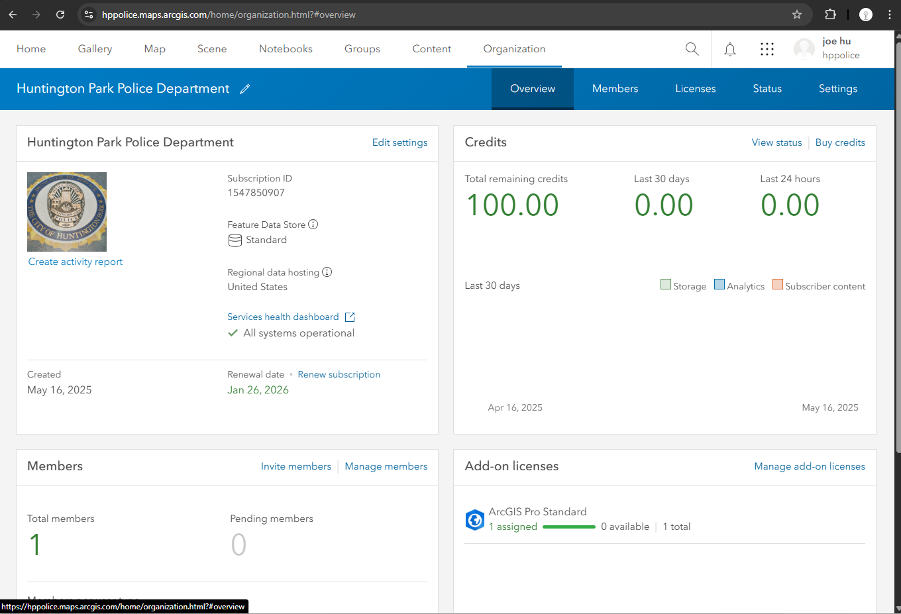Screen dimensions: 901x614
Task: Open Chrome three-dot menu
Action: coord(890,15)
